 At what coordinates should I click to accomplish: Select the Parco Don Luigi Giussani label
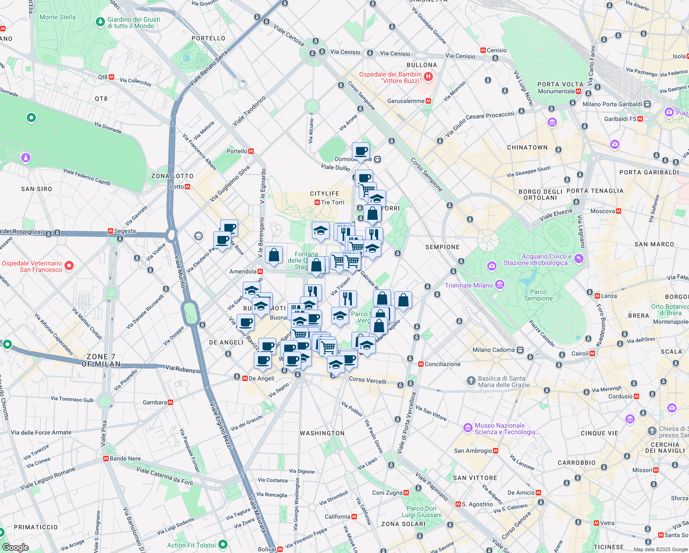pyautogui.click(x=422, y=512)
